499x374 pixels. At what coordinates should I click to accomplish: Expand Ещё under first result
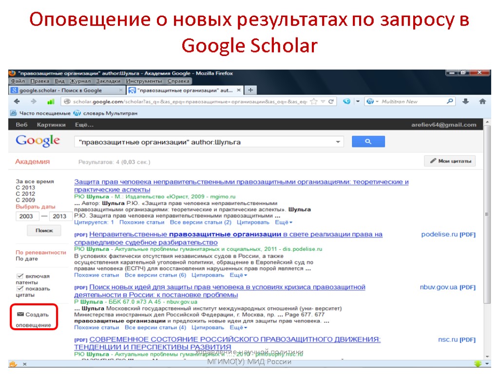coord(284,222)
